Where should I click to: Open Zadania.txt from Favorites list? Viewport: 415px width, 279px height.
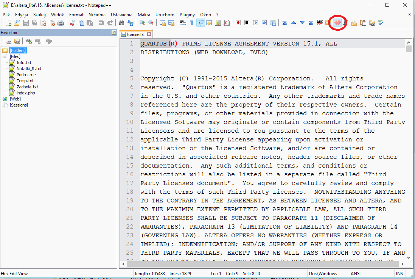pyautogui.click(x=27, y=87)
